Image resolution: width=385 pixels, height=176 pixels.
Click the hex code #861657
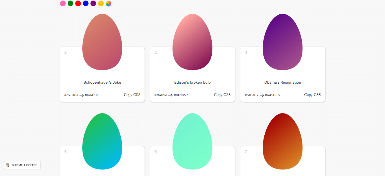pos(181,95)
